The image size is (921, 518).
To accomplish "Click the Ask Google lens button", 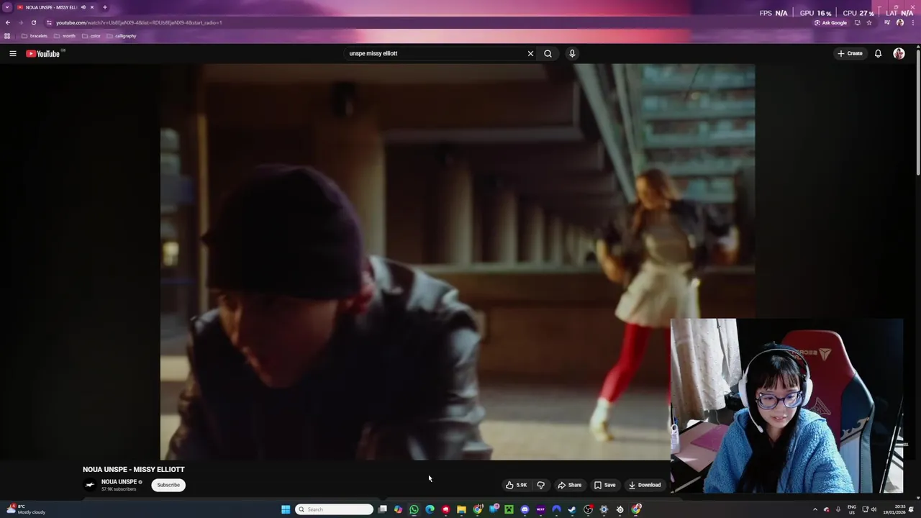I will pos(831,22).
